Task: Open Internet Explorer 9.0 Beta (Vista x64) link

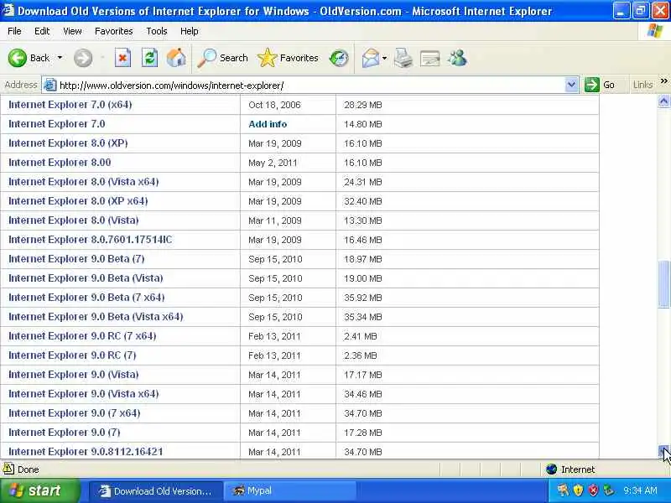Action: 96,316
